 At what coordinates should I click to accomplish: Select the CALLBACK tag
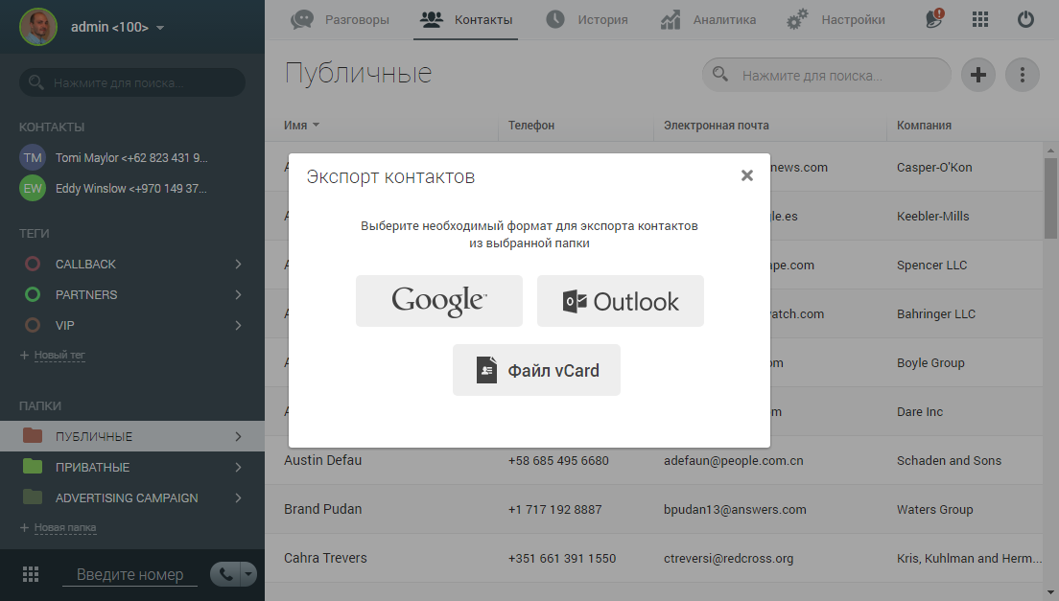click(85, 264)
